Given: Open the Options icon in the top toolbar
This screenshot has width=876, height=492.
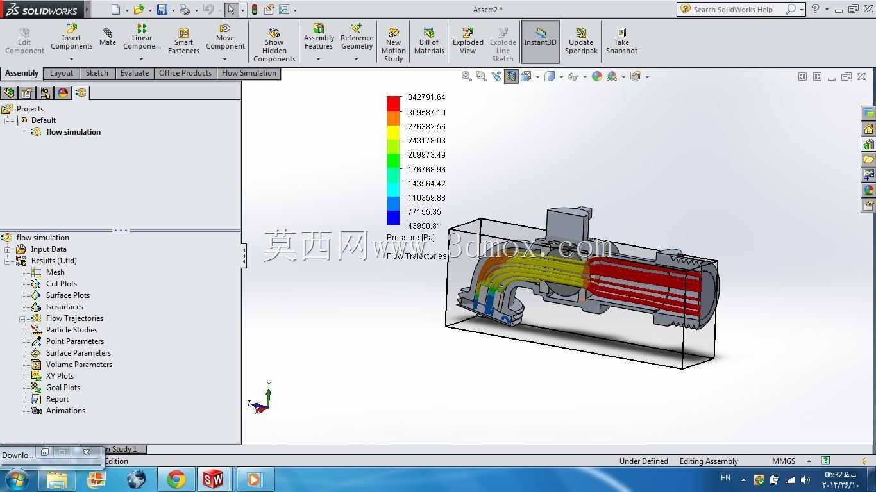Looking at the screenshot, I should [284, 10].
